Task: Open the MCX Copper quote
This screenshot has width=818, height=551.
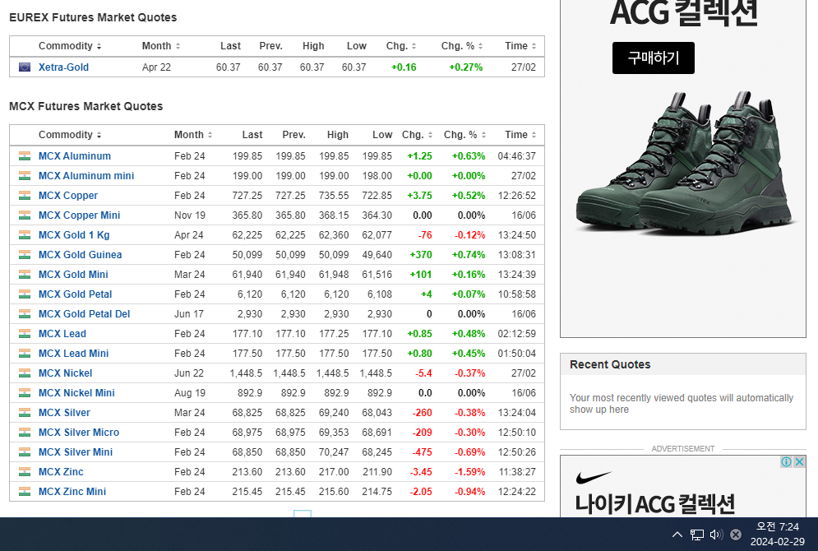Action: [68, 196]
